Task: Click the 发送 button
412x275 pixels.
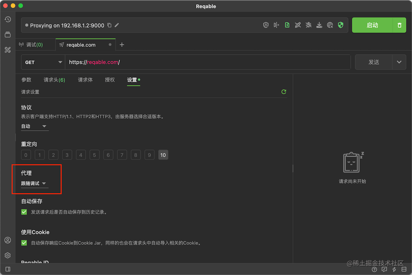Action: tap(374, 62)
